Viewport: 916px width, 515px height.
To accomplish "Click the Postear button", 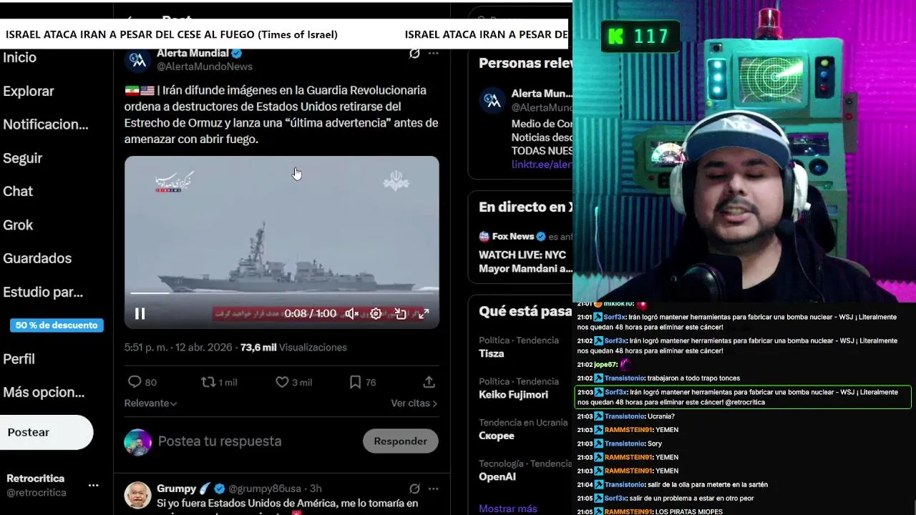I will click(47, 432).
